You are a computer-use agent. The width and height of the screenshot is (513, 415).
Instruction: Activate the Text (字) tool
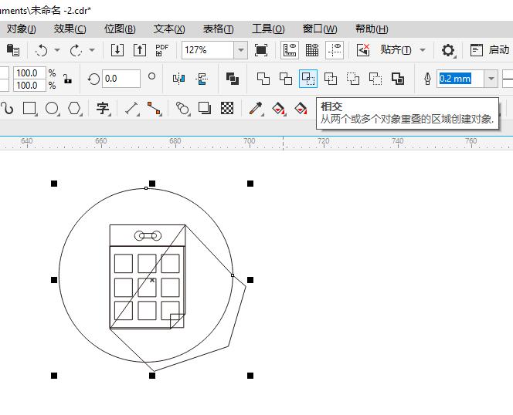(x=103, y=108)
